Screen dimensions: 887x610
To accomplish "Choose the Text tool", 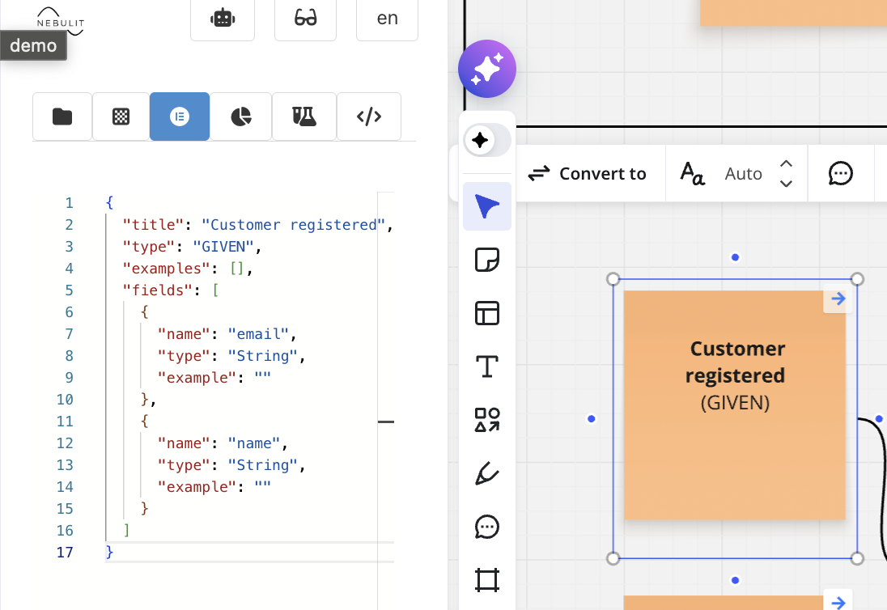I will click(487, 366).
